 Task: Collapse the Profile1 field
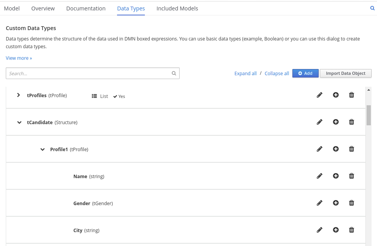pyautogui.click(x=42, y=150)
